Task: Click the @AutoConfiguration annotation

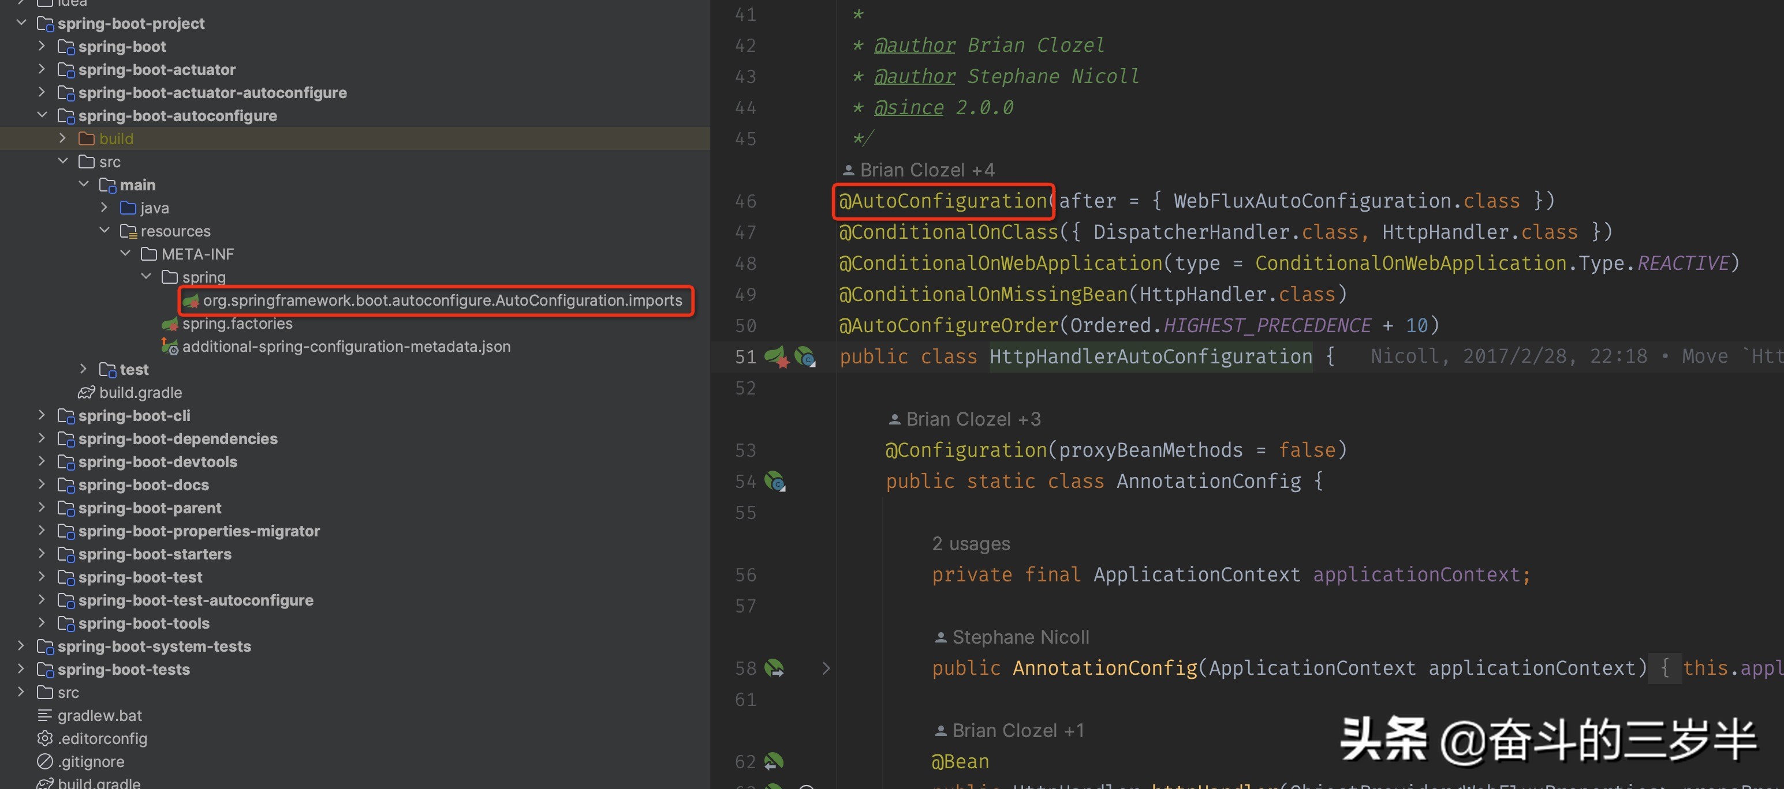Action: coord(943,201)
